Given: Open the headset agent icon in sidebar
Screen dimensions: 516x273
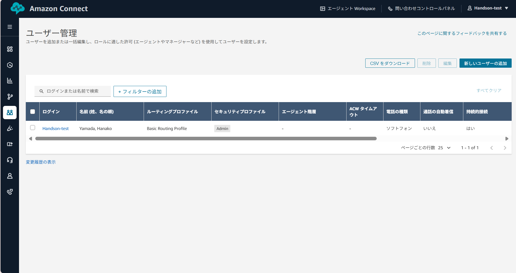Looking at the screenshot, I should tap(10, 160).
